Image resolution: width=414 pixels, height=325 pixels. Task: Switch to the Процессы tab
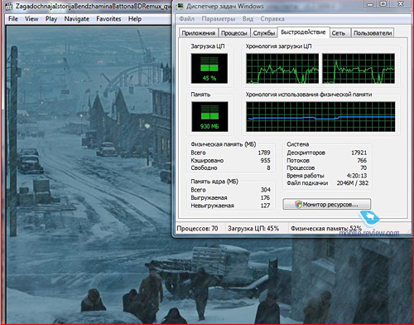pyautogui.click(x=234, y=33)
